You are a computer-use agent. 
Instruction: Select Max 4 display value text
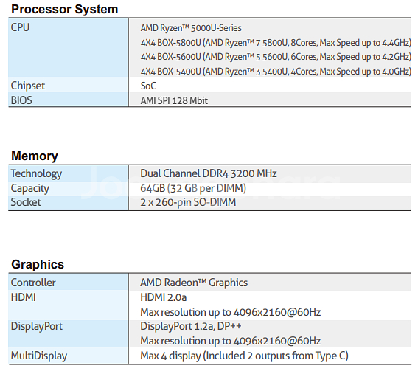244,356
